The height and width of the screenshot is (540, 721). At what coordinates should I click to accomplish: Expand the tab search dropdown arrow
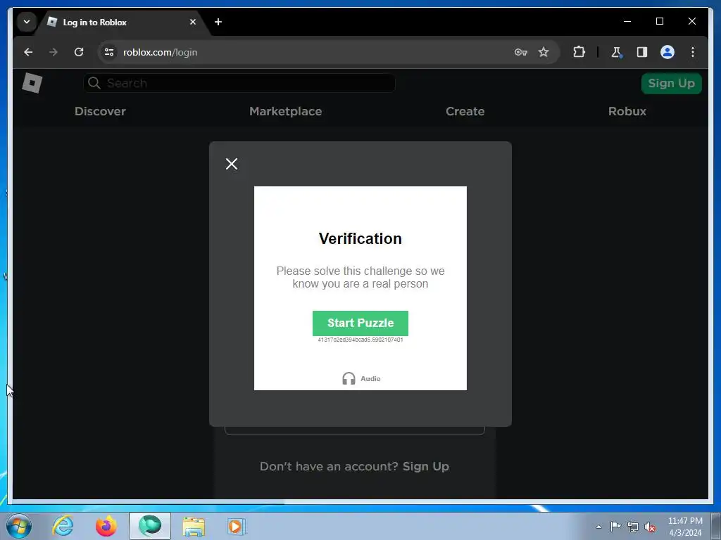(x=27, y=22)
